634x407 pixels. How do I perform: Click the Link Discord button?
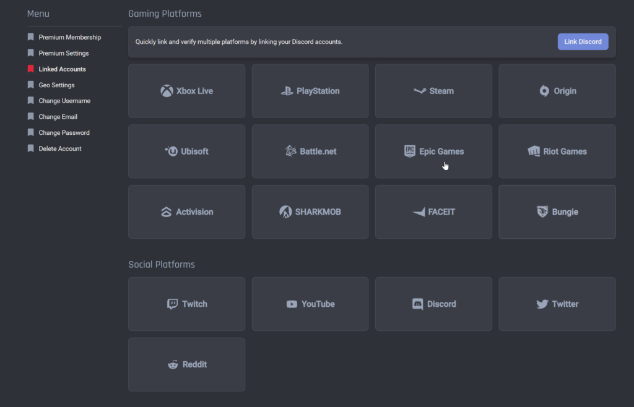pyautogui.click(x=583, y=41)
